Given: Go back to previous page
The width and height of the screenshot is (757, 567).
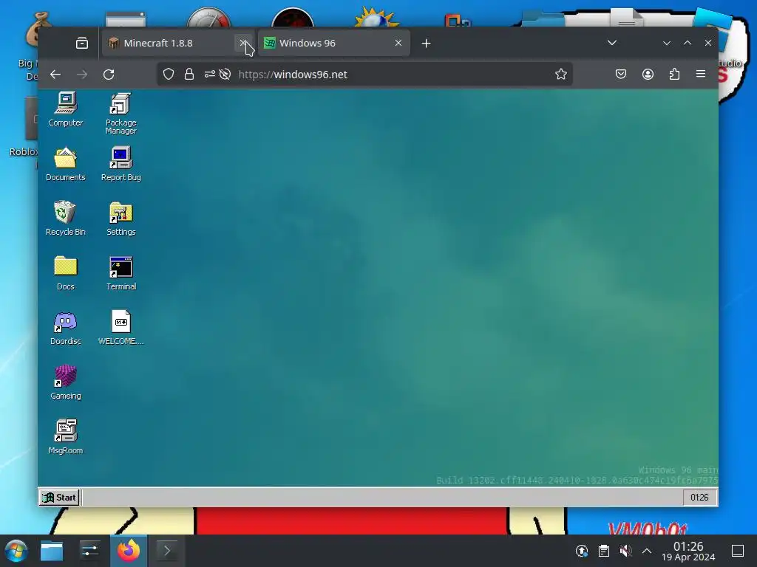Looking at the screenshot, I should tap(55, 75).
